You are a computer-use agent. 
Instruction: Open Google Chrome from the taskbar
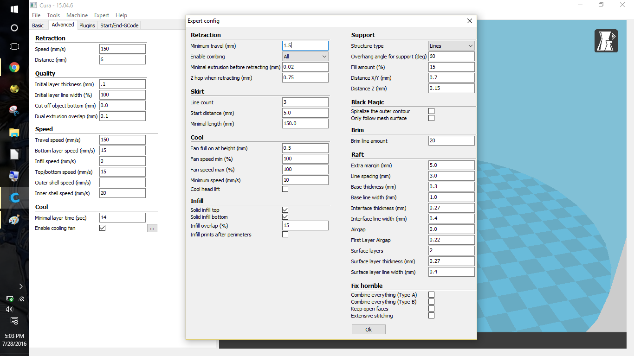[14, 68]
